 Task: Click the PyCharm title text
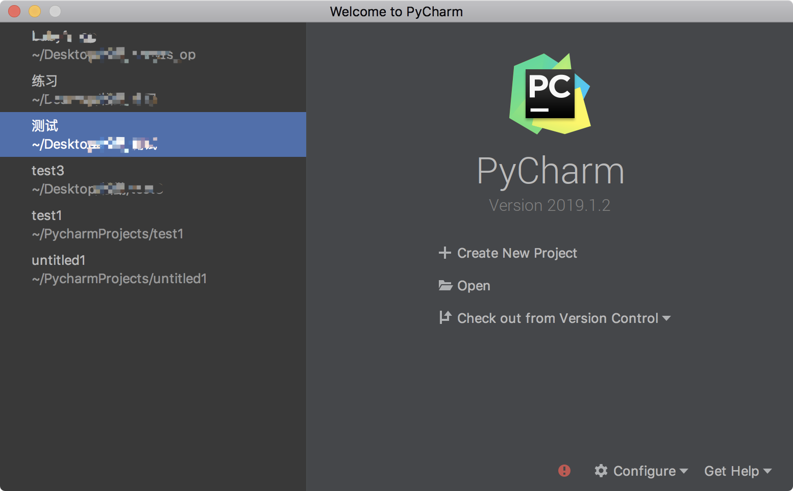551,171
